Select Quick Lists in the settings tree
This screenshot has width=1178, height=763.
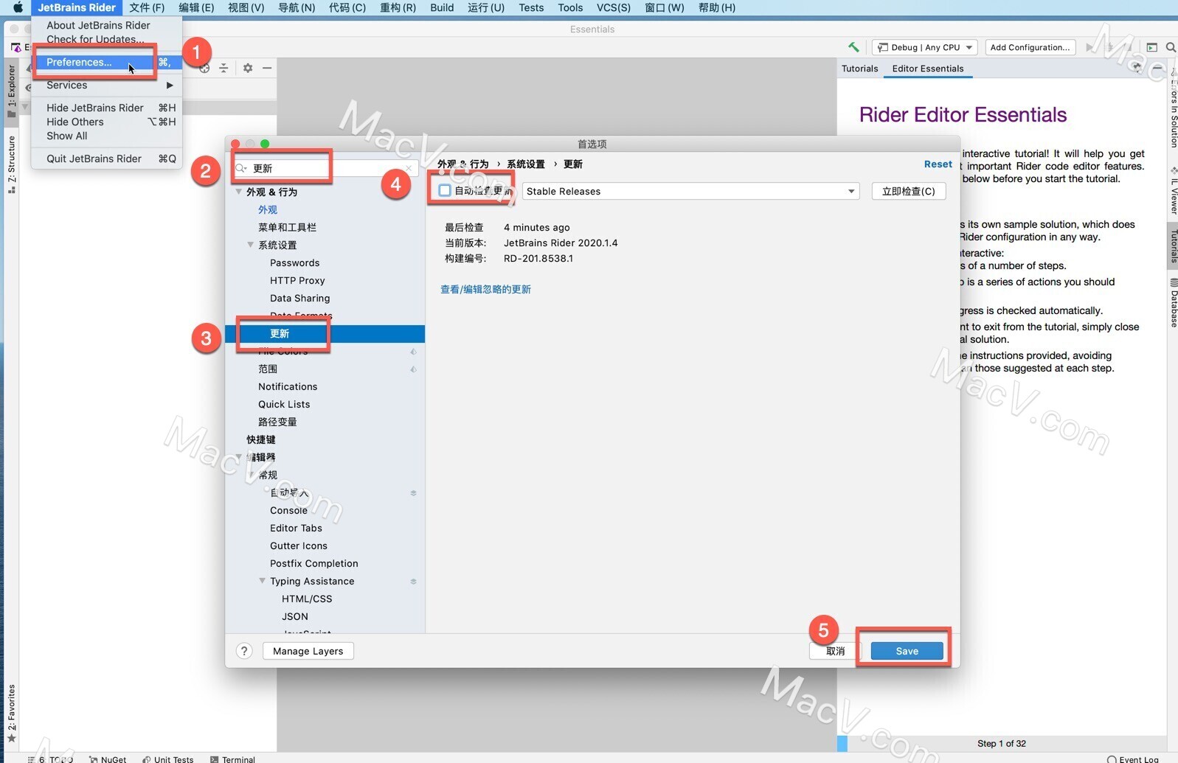click(284, 404)
